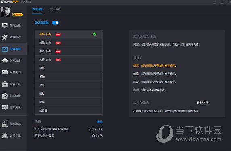
Task: Open 游戏跑分 sidebar menu label
Action: tap(15, 60)
